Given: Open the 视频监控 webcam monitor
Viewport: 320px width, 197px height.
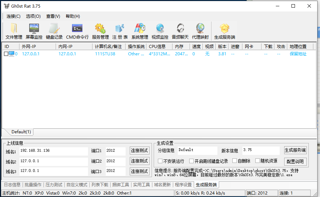Looking at the screenshot, I should point(160,31).
